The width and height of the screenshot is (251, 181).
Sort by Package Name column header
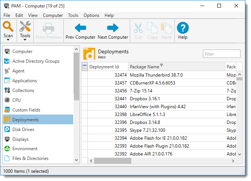(176, 67)
